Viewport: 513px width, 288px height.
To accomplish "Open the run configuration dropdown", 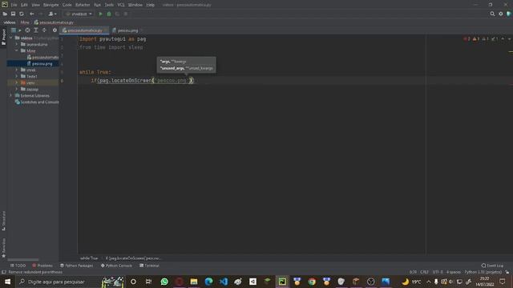I will click(x=79, y=14).
